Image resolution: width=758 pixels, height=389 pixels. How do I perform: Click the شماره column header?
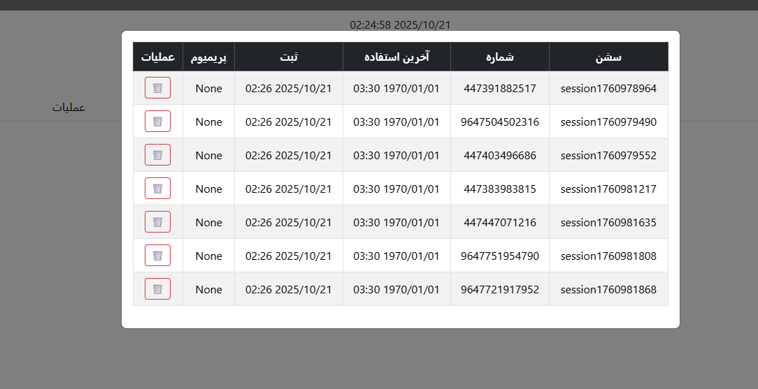click(499, 57)
